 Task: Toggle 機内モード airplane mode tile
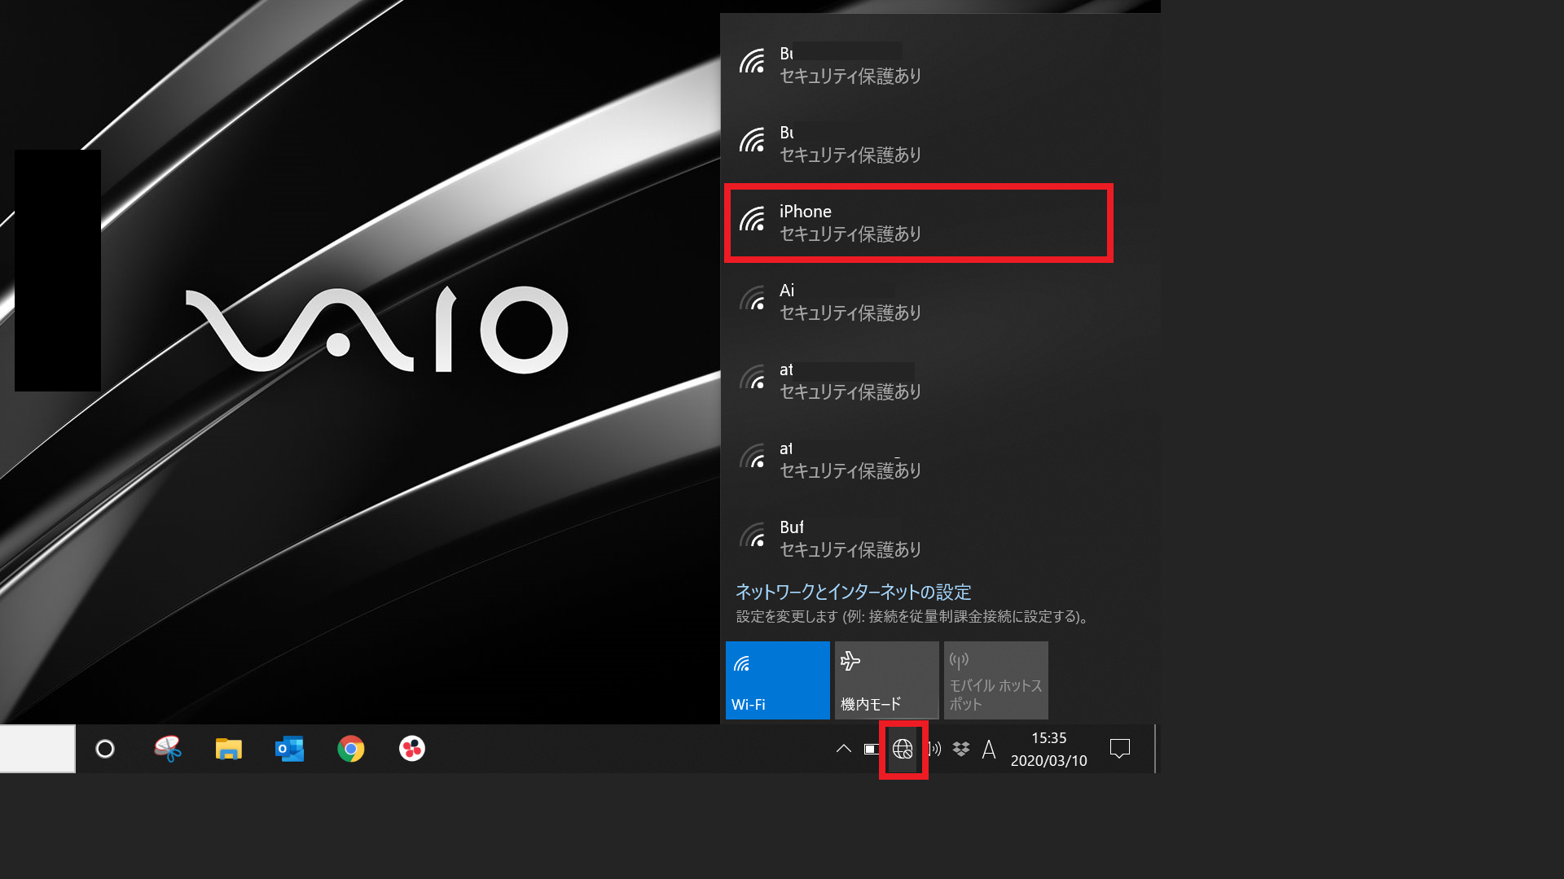tap(886, 680)
